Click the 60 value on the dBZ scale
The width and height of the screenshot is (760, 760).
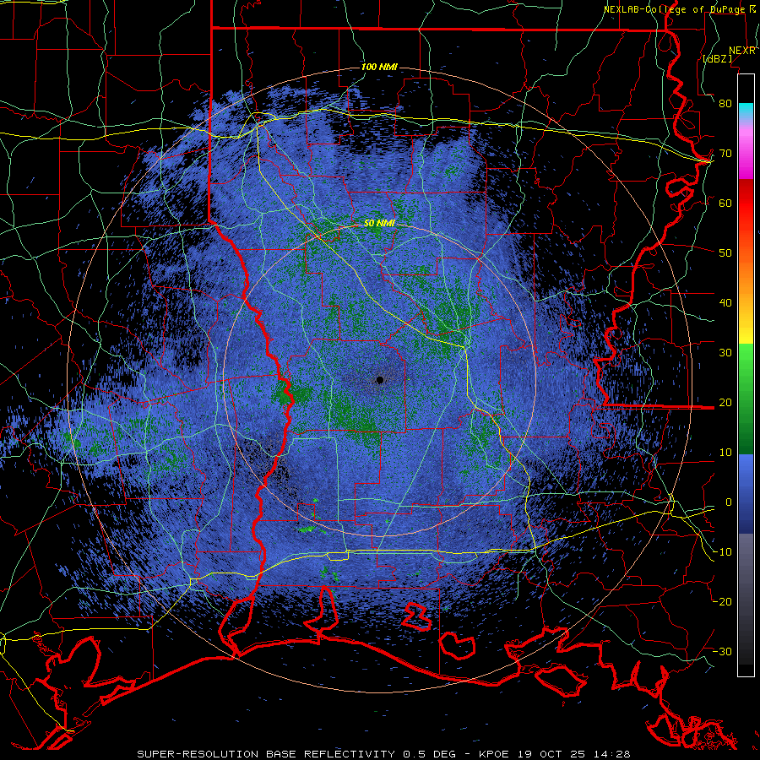tap(725, 203)
